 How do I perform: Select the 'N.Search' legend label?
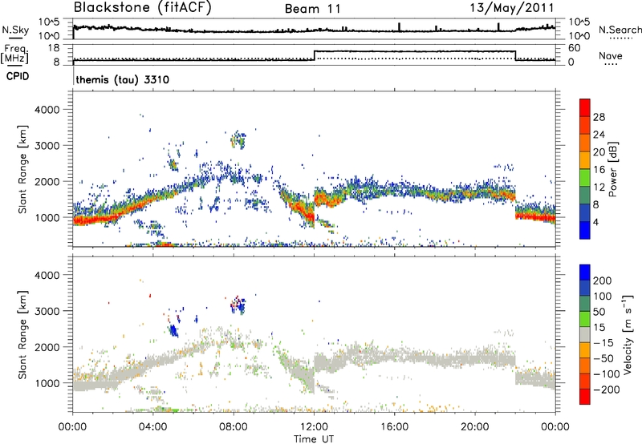pyautogui.click(x=620, y=30)
